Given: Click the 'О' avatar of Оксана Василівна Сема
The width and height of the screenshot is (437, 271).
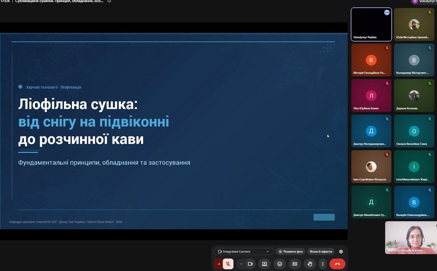Looking at the screenshot, I should (x=414, y=131).
